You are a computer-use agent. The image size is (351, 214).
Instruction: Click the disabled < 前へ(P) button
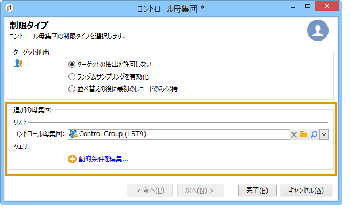pos(150,191)
